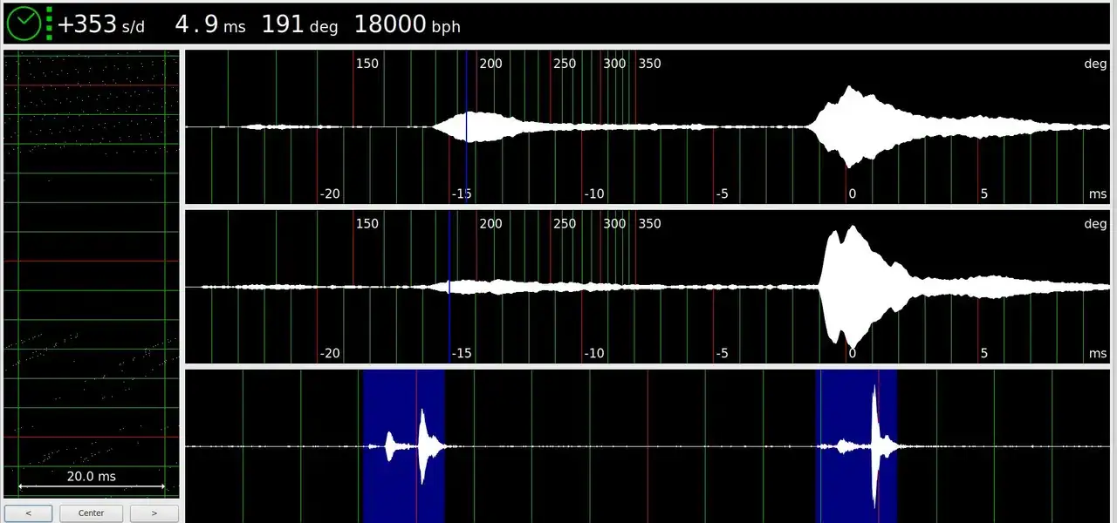The width and height of the screenshot is (1117, 523).
Task: Select the right blue highlighted beat region
Action: point(855,446)
